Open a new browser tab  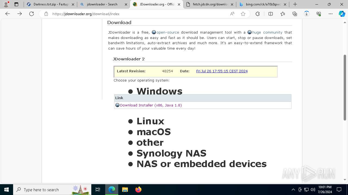(x=295, y=4)
